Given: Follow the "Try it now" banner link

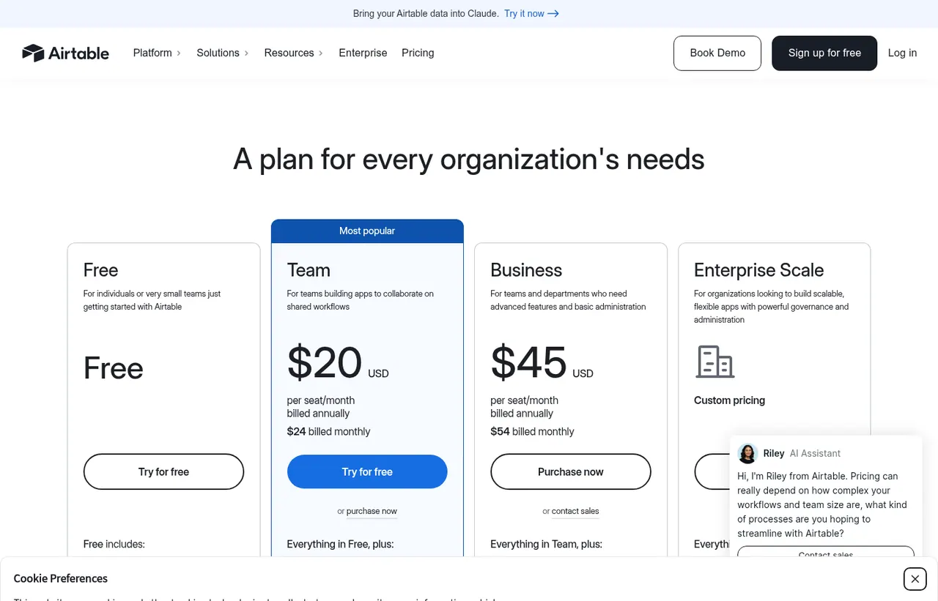Looking at the screenshot, I should coord(531,13).
